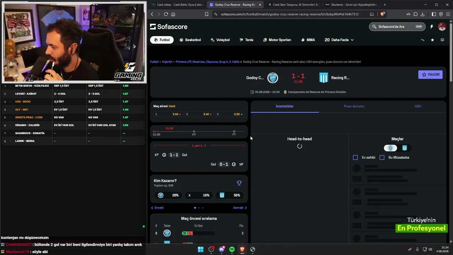The width and height of the screenshot is (453, 255).
Task: Switch to the Canlı iddaa browser tab
Action: [x=177, y=5]
